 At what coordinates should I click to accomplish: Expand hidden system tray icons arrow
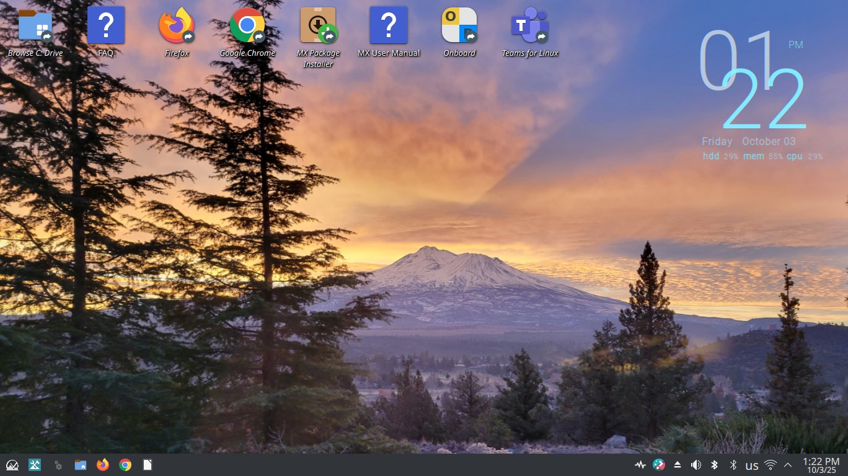coord(788,465)
